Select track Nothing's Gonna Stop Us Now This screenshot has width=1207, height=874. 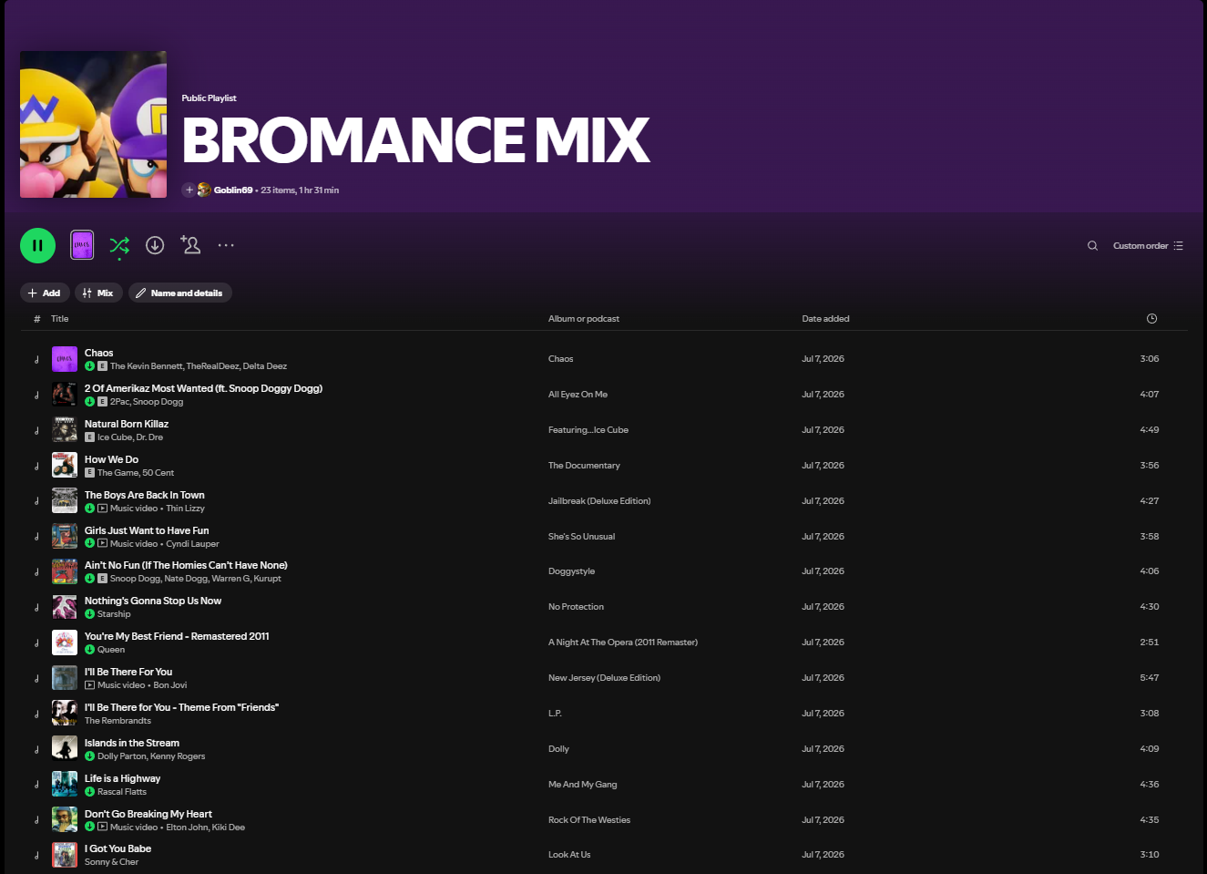coord(153,601)
